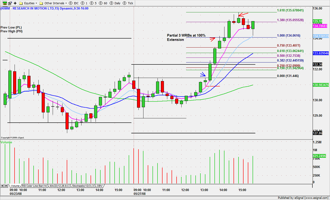Click the green 135.10 last price tag
Image resolution: width=330 pixels, height=200 pixels.
point(317,21)
